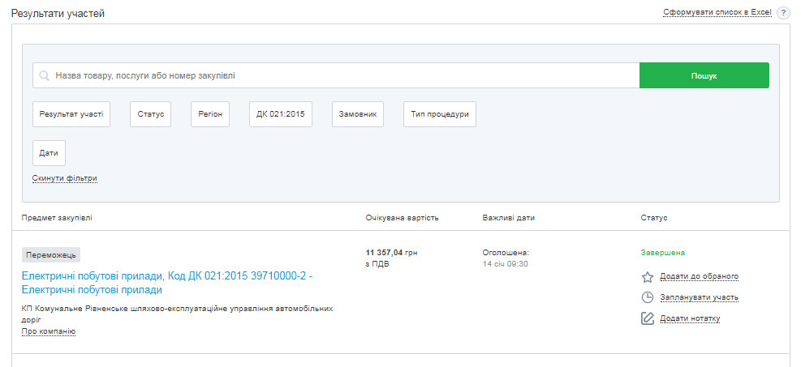Open the 'Результат участі' filter
The width and height of the screenshot is (801, 367).
pos(71,114)
